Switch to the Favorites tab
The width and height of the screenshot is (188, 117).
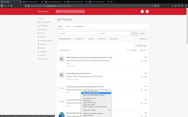68,26
